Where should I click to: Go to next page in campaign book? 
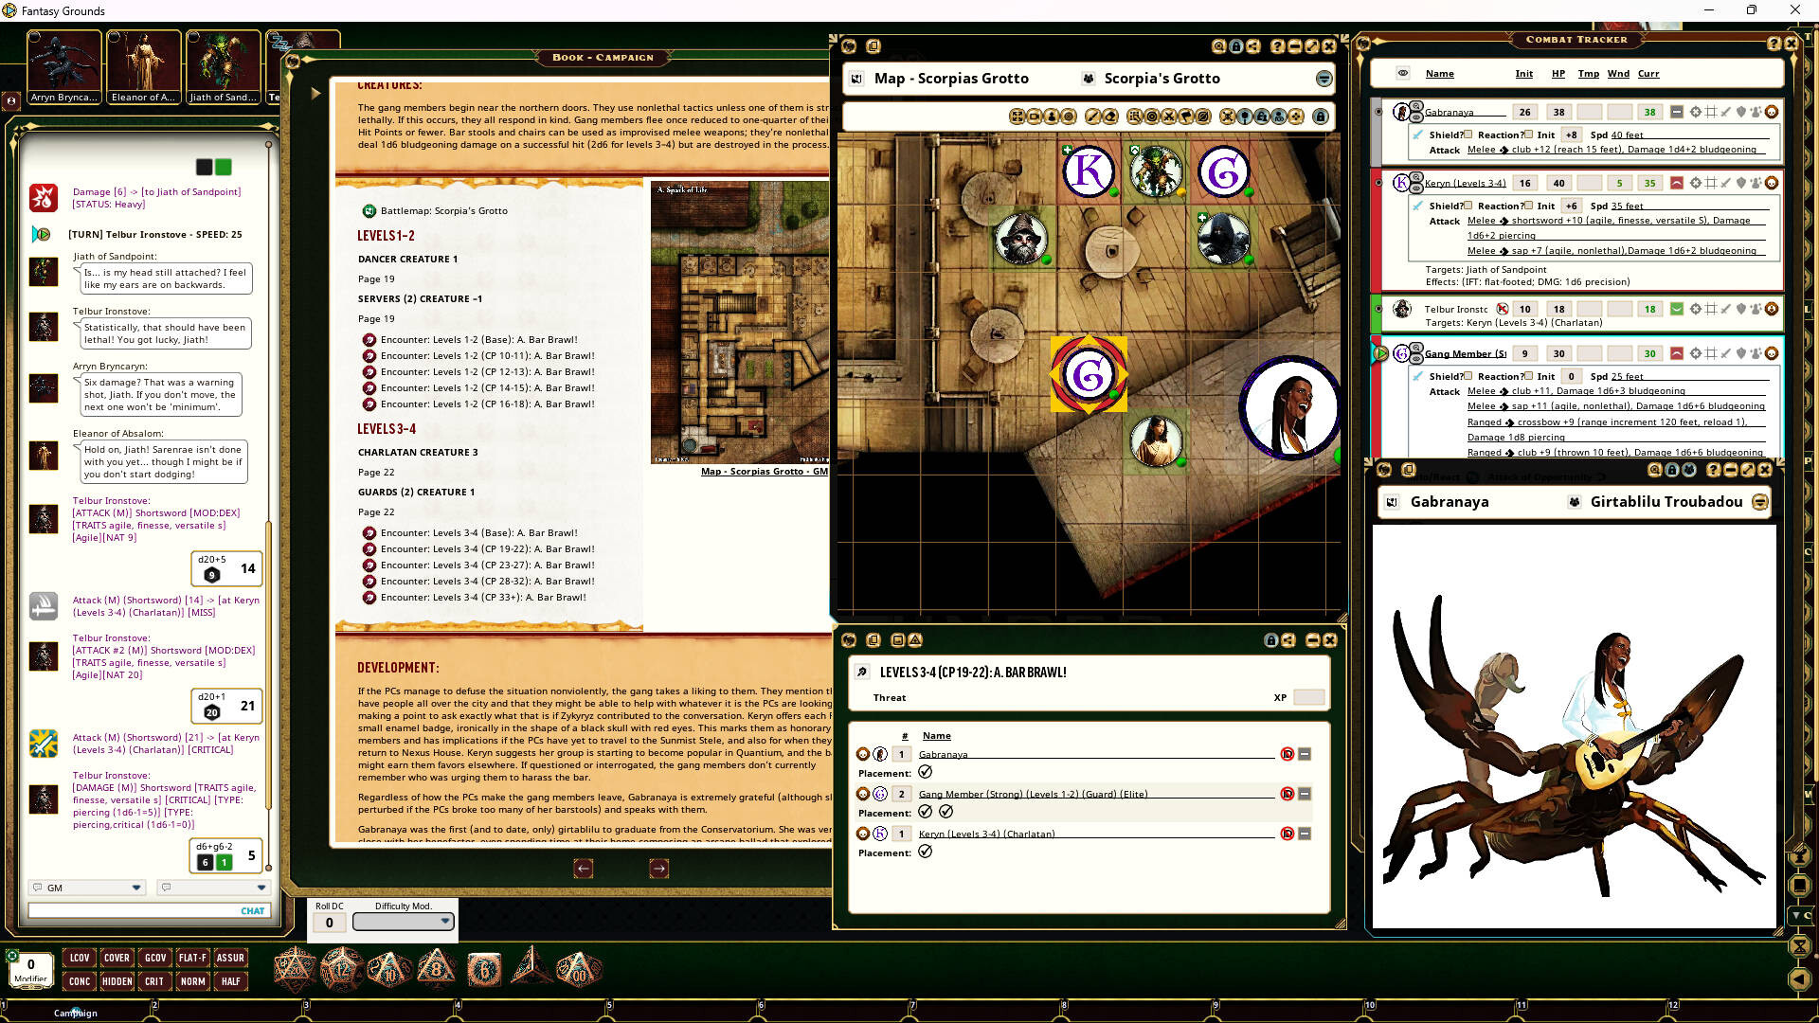click(x=658, y=868)
